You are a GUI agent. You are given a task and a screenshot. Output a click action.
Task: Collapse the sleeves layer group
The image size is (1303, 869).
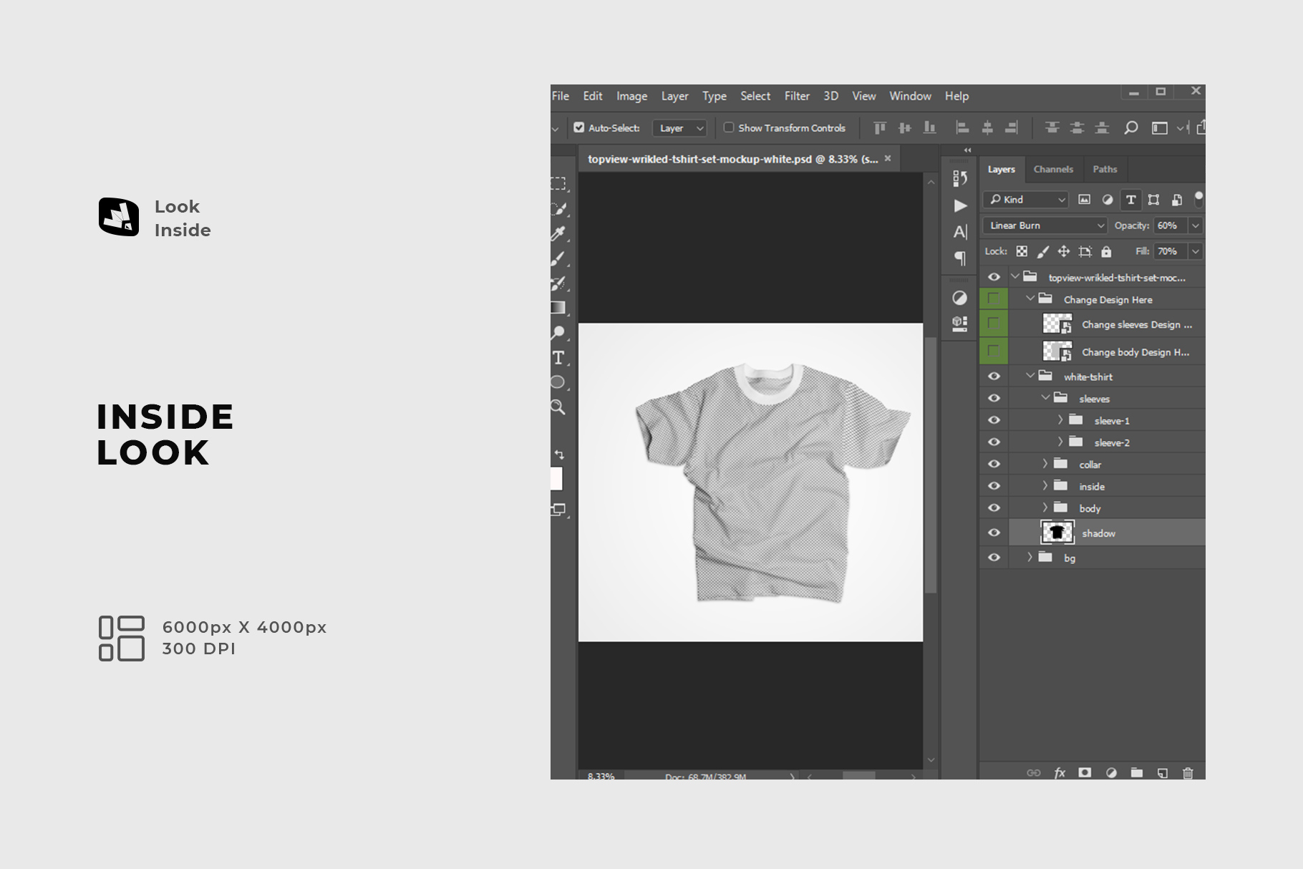click(1045, 398)
